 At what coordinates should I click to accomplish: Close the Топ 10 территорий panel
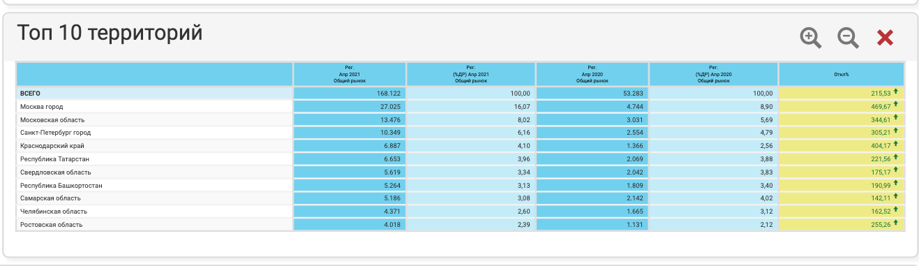tap(885, 38)
